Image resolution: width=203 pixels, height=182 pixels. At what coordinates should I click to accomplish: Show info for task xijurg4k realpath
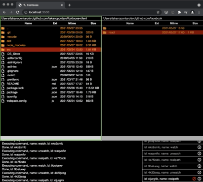point(199,179)
